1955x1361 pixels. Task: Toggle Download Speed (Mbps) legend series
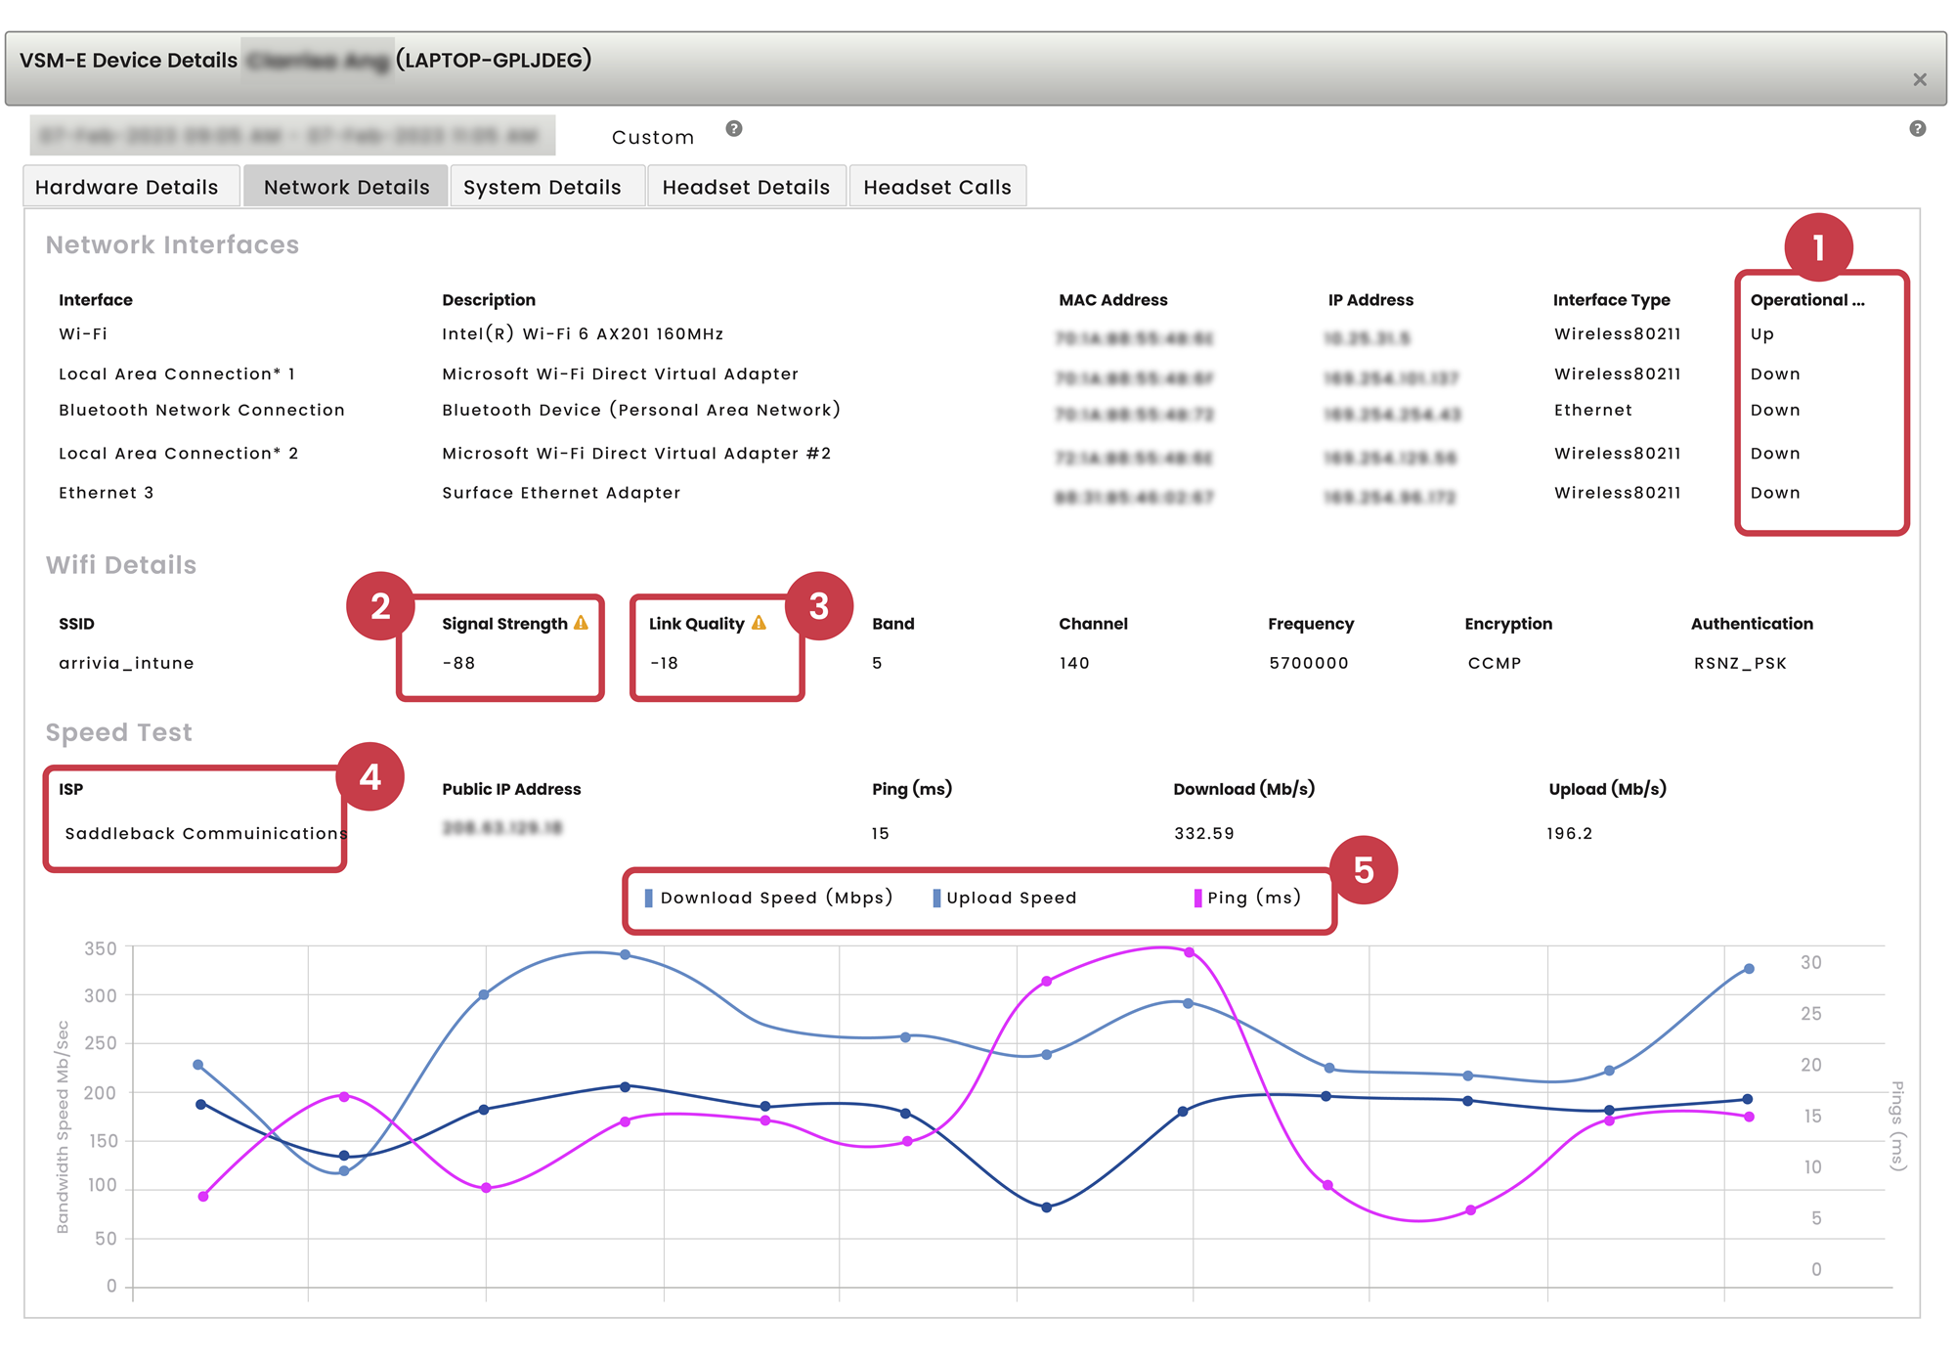768,898
